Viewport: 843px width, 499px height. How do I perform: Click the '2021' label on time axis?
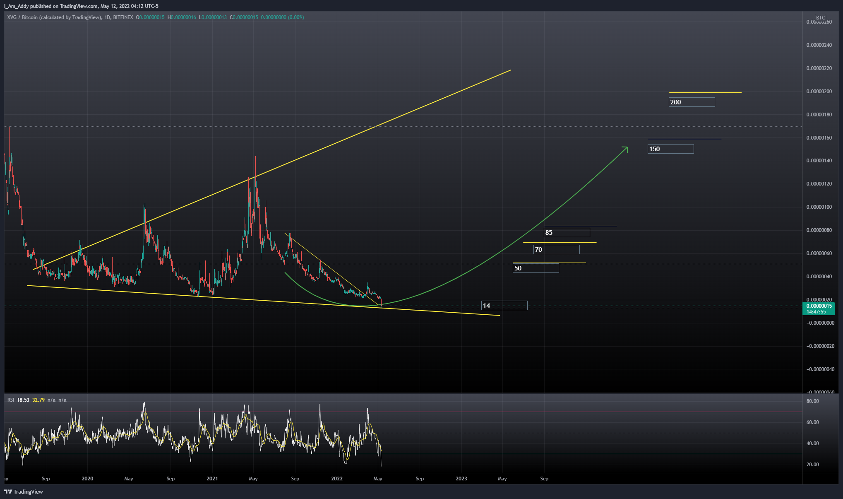212,479
